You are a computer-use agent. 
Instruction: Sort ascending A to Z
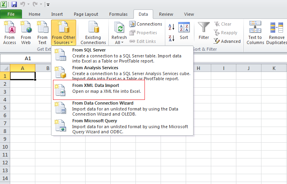pyautogui.click(x=171, y=27)
